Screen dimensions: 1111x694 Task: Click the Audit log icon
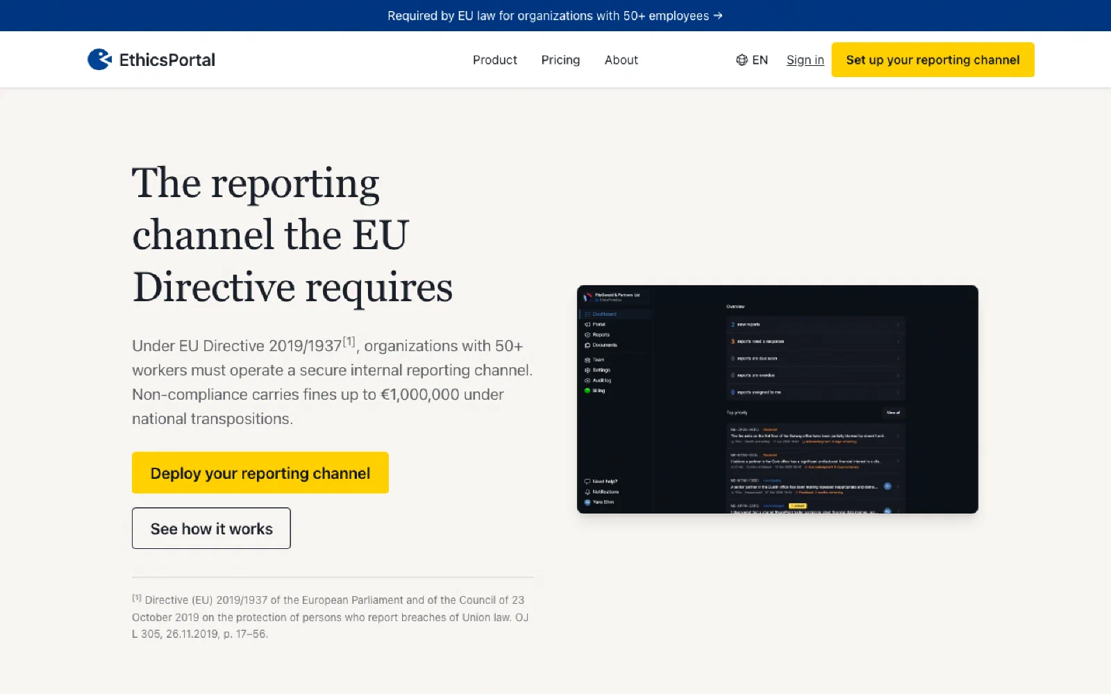coord(587,380)
